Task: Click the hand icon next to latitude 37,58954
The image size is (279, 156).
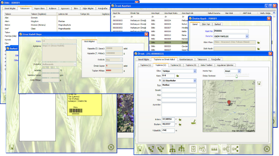Action: point(180,120)
